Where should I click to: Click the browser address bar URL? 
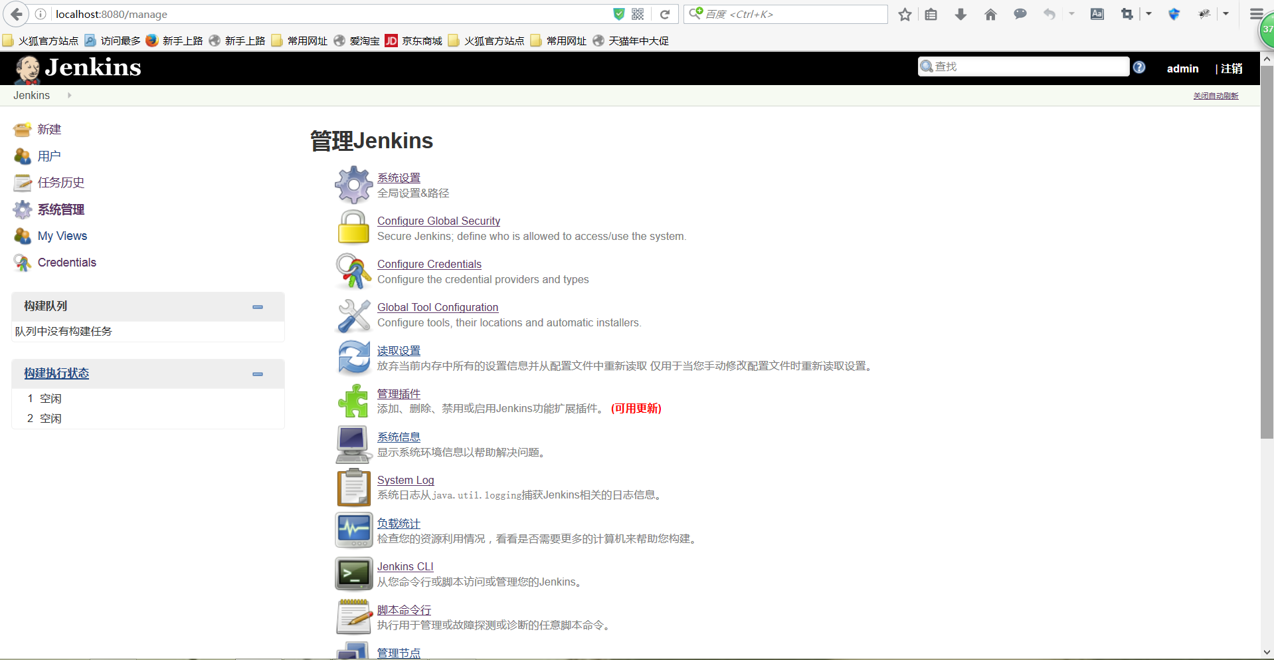point(111,14)
